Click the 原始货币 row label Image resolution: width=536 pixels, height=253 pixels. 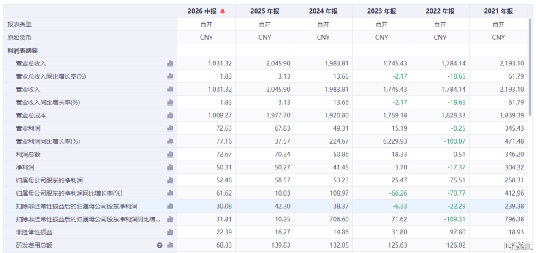(19, 38)
